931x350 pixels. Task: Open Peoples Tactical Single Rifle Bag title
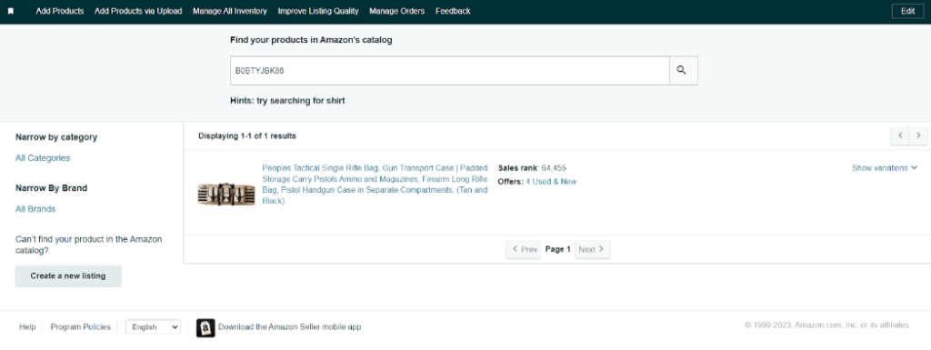point(375,185)
